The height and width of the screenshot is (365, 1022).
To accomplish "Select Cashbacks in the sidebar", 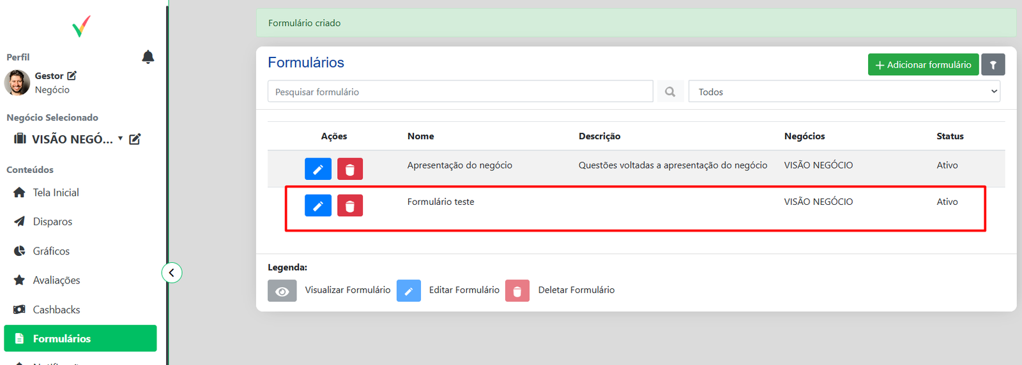I will click(x=56, y=309).
